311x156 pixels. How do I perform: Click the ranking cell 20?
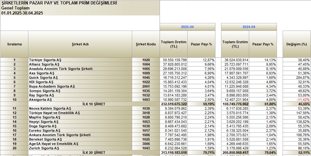point(14,148)
